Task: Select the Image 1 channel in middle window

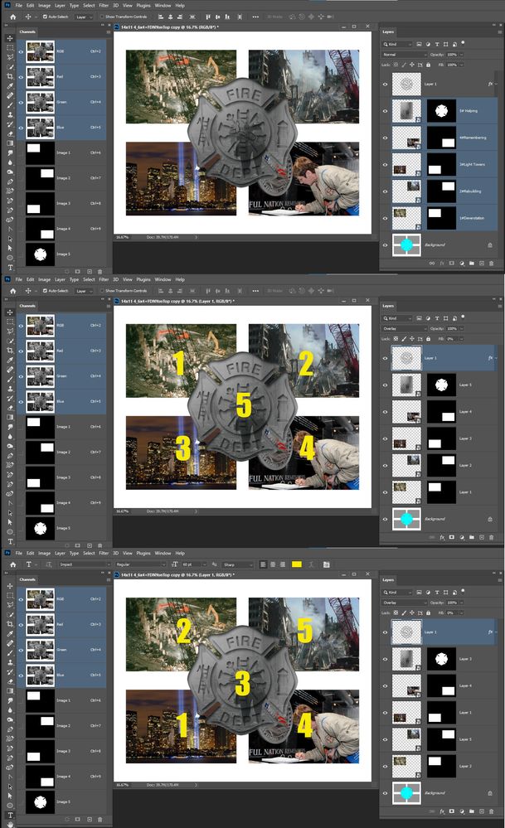Action: [62, 427]
